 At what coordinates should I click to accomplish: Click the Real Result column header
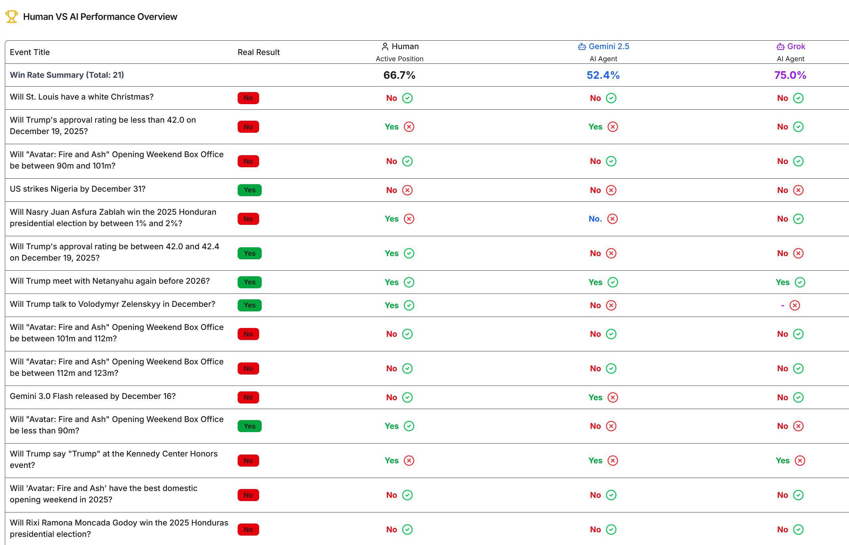258,52
